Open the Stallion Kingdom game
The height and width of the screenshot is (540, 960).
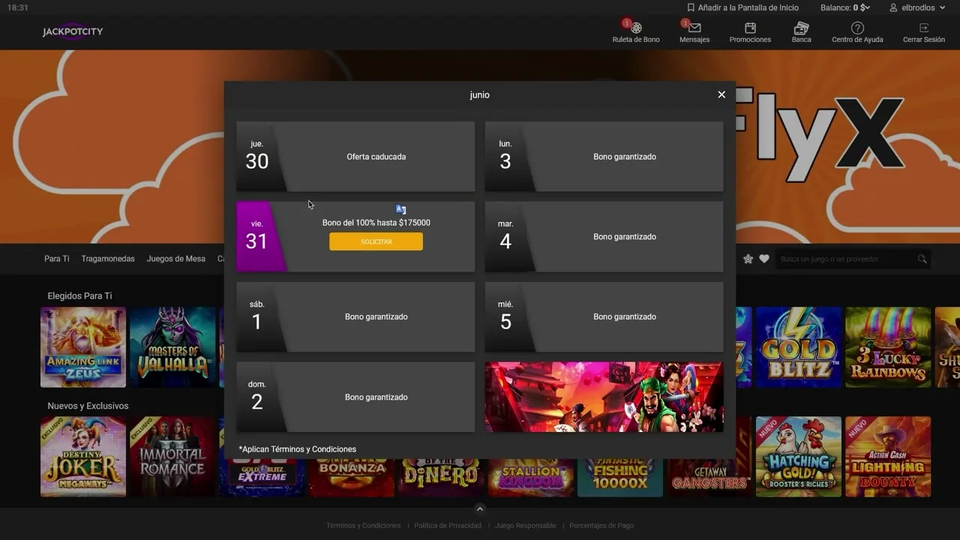531,477
